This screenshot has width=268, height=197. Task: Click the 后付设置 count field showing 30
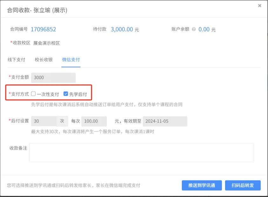(44, 121)
